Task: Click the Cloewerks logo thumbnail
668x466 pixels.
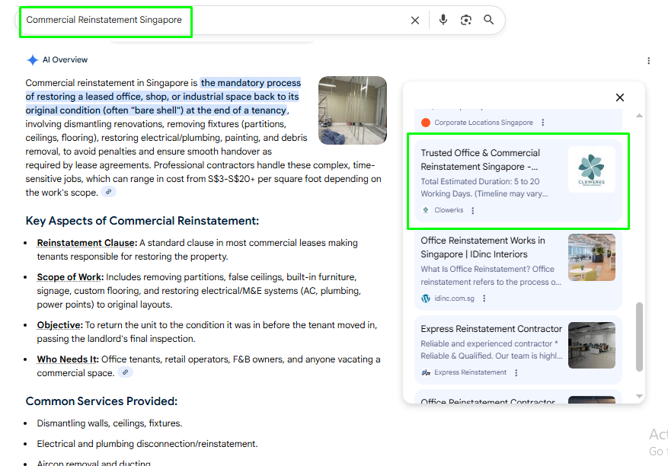Action: [x=591, y=169]
